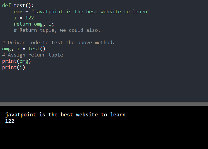Click the comment '# Driver code to test the above method.'
This screenshot has height=149, width=208.
coord(58,42)
